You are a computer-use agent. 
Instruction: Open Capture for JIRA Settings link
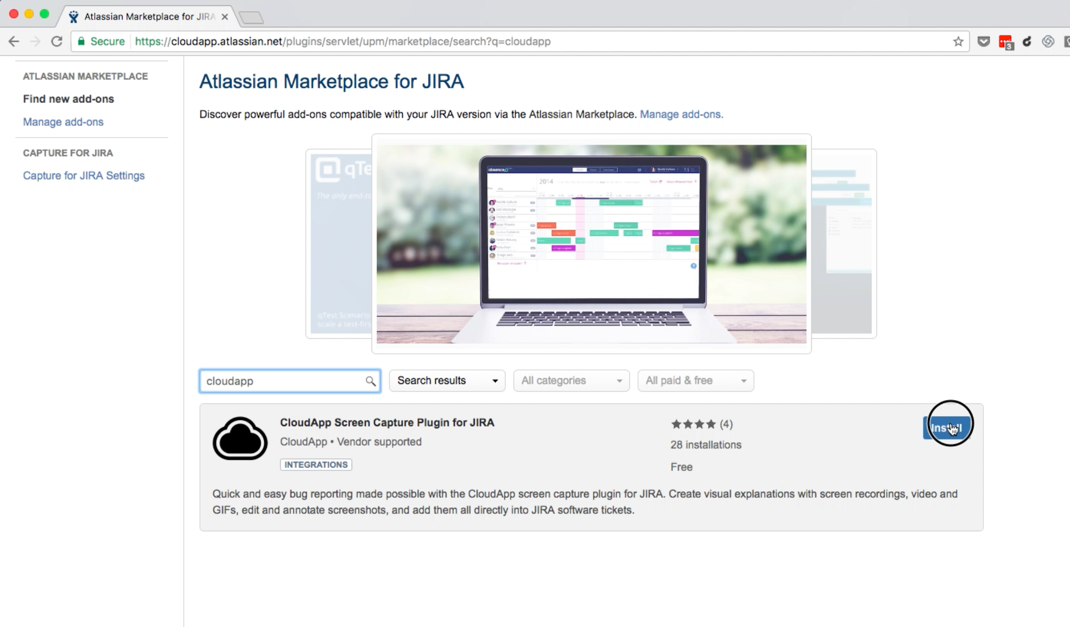point(84,175)
